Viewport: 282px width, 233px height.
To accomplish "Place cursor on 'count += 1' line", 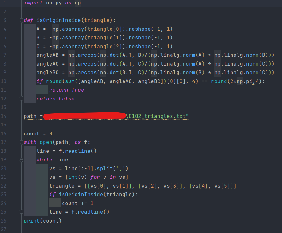I will [77, 203].
